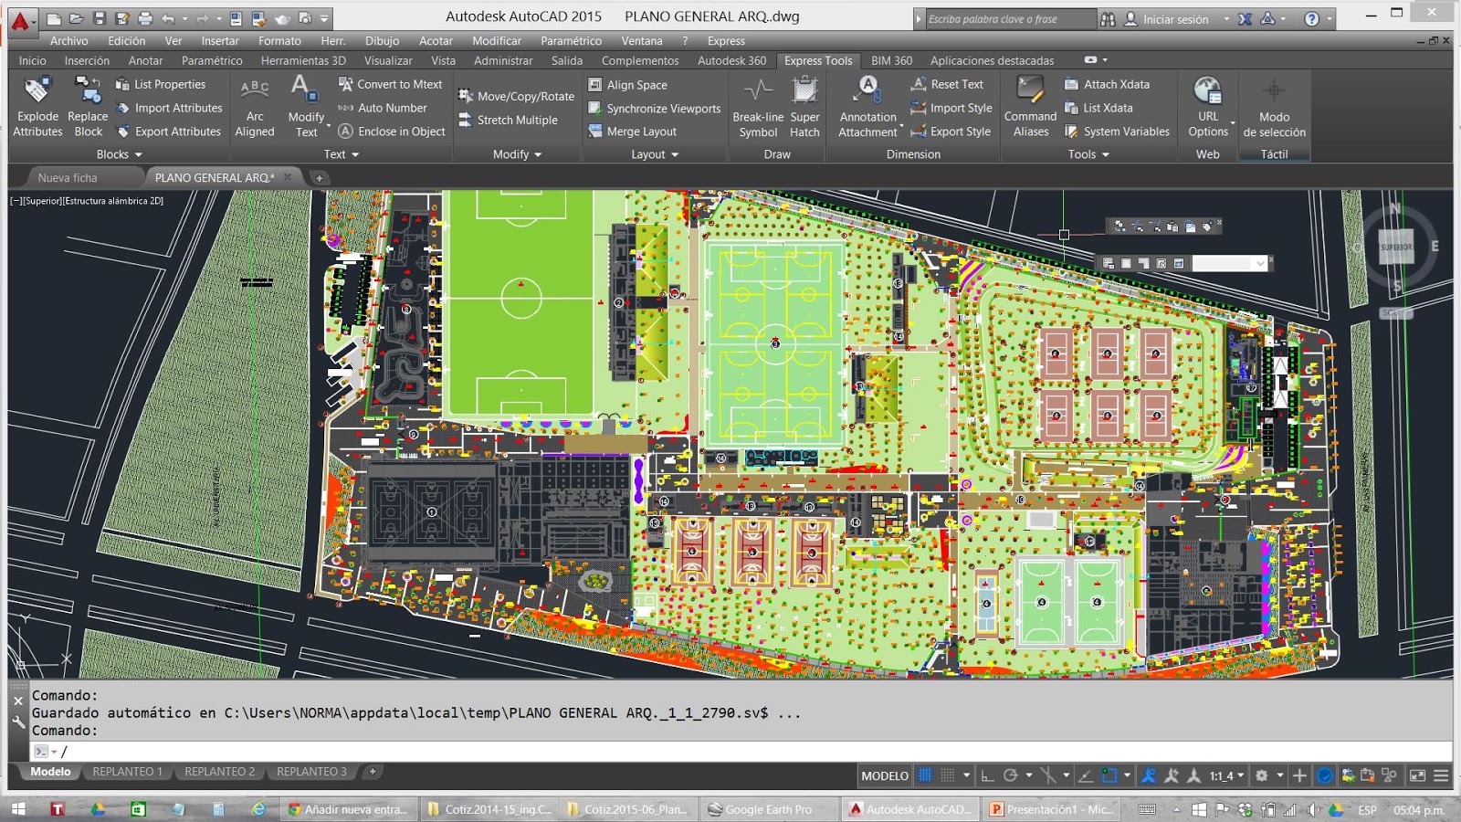Switch to the REPLANTEO 1 layout tab

(x=127, y=772)
